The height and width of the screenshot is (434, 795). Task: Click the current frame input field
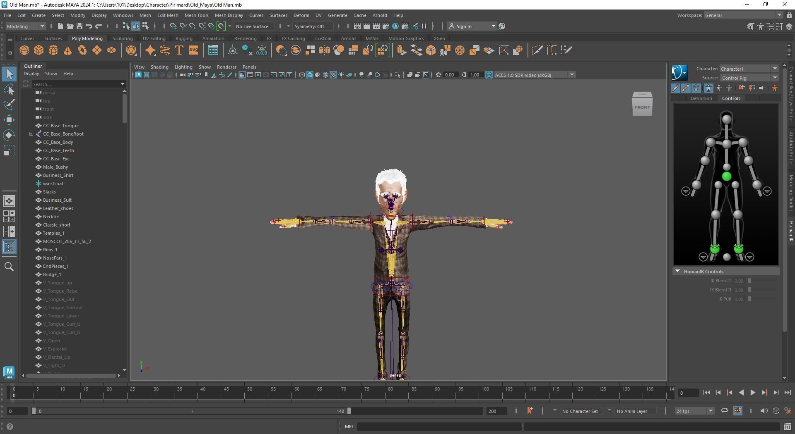point(688,393)
